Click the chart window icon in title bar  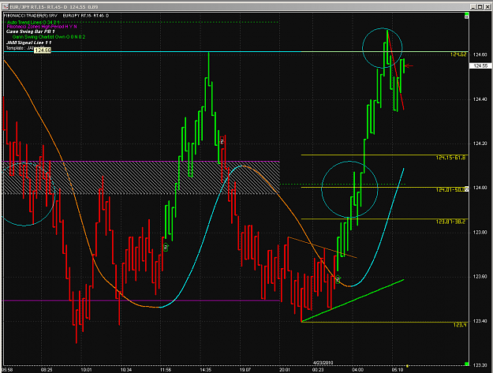[x=5, y=6]
